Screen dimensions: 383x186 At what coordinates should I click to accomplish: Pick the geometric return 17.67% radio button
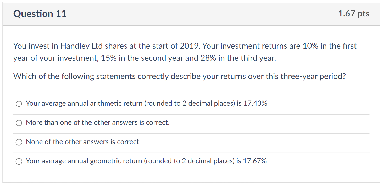19,161
